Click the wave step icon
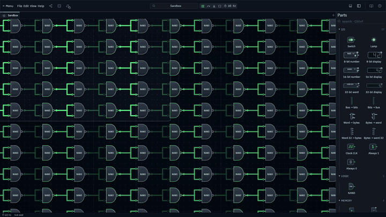386x217 pixels. (x=209, y=6)
